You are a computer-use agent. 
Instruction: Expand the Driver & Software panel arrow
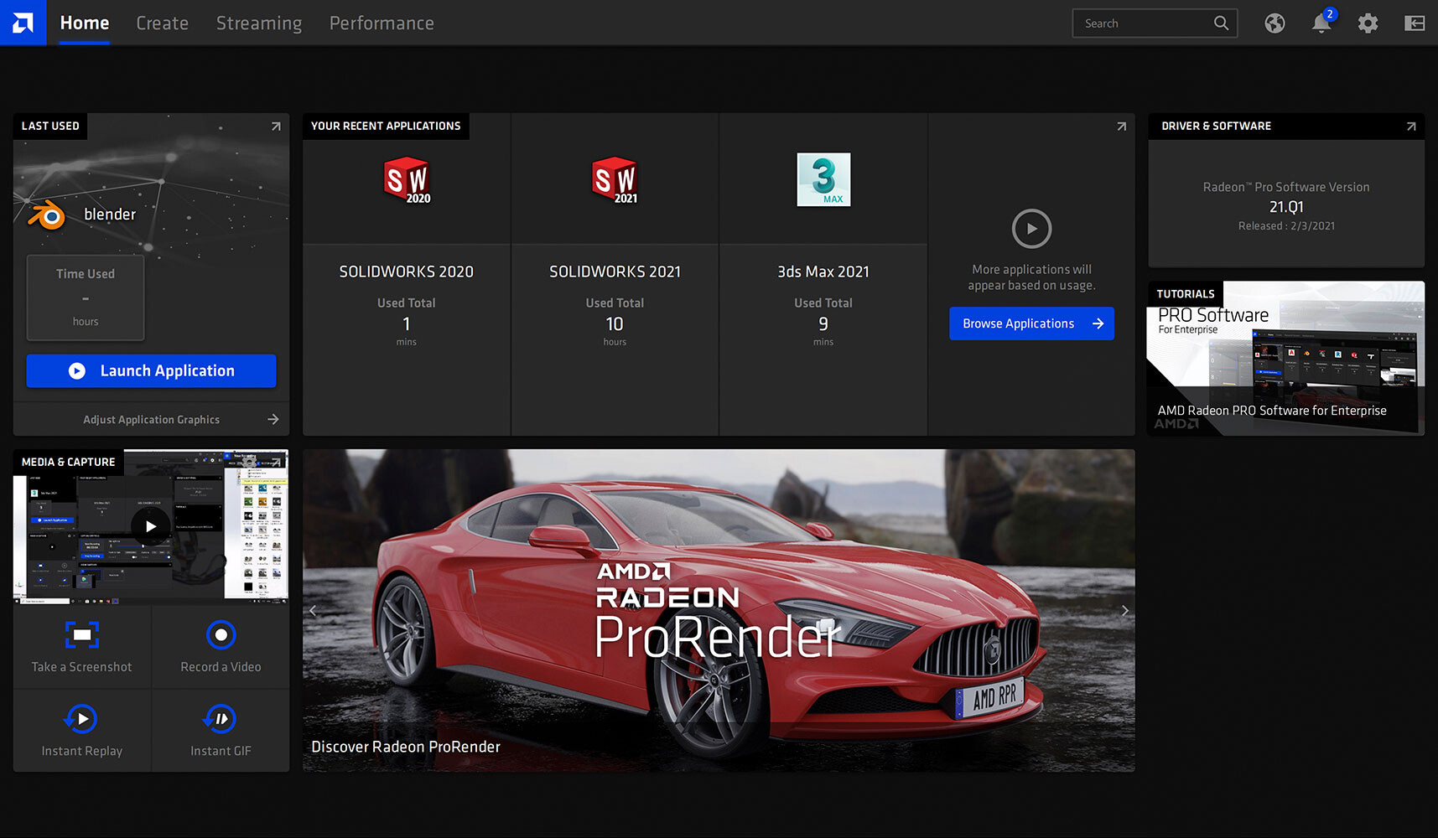tap(1411, 127)
